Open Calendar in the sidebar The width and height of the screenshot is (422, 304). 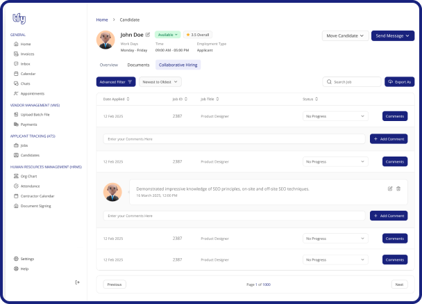[25, 74]
